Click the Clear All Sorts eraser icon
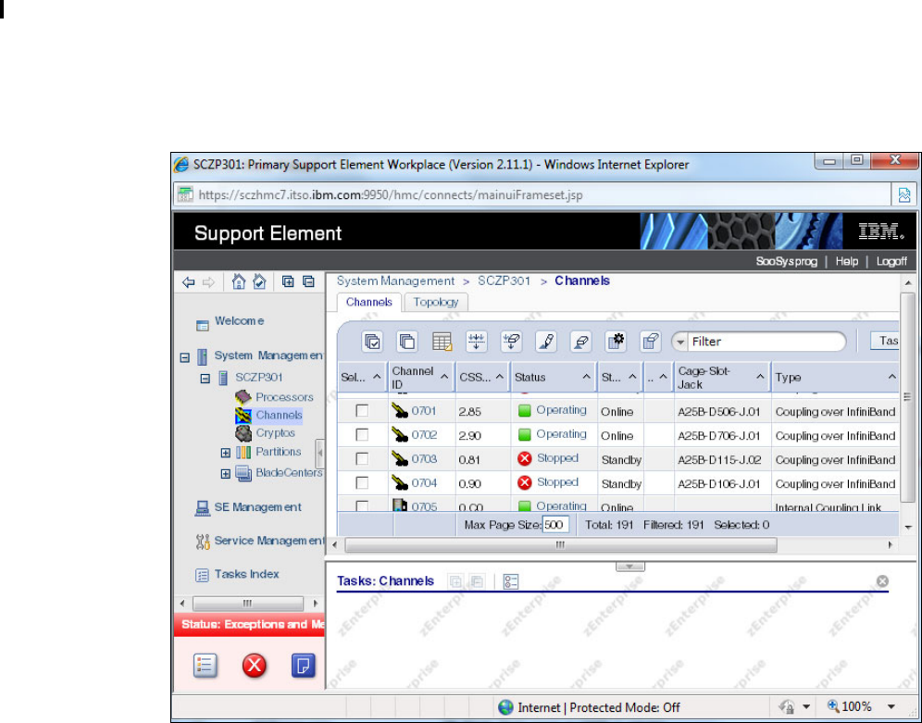The width and height of the screenshot is (922, 723). pos(580,342)
